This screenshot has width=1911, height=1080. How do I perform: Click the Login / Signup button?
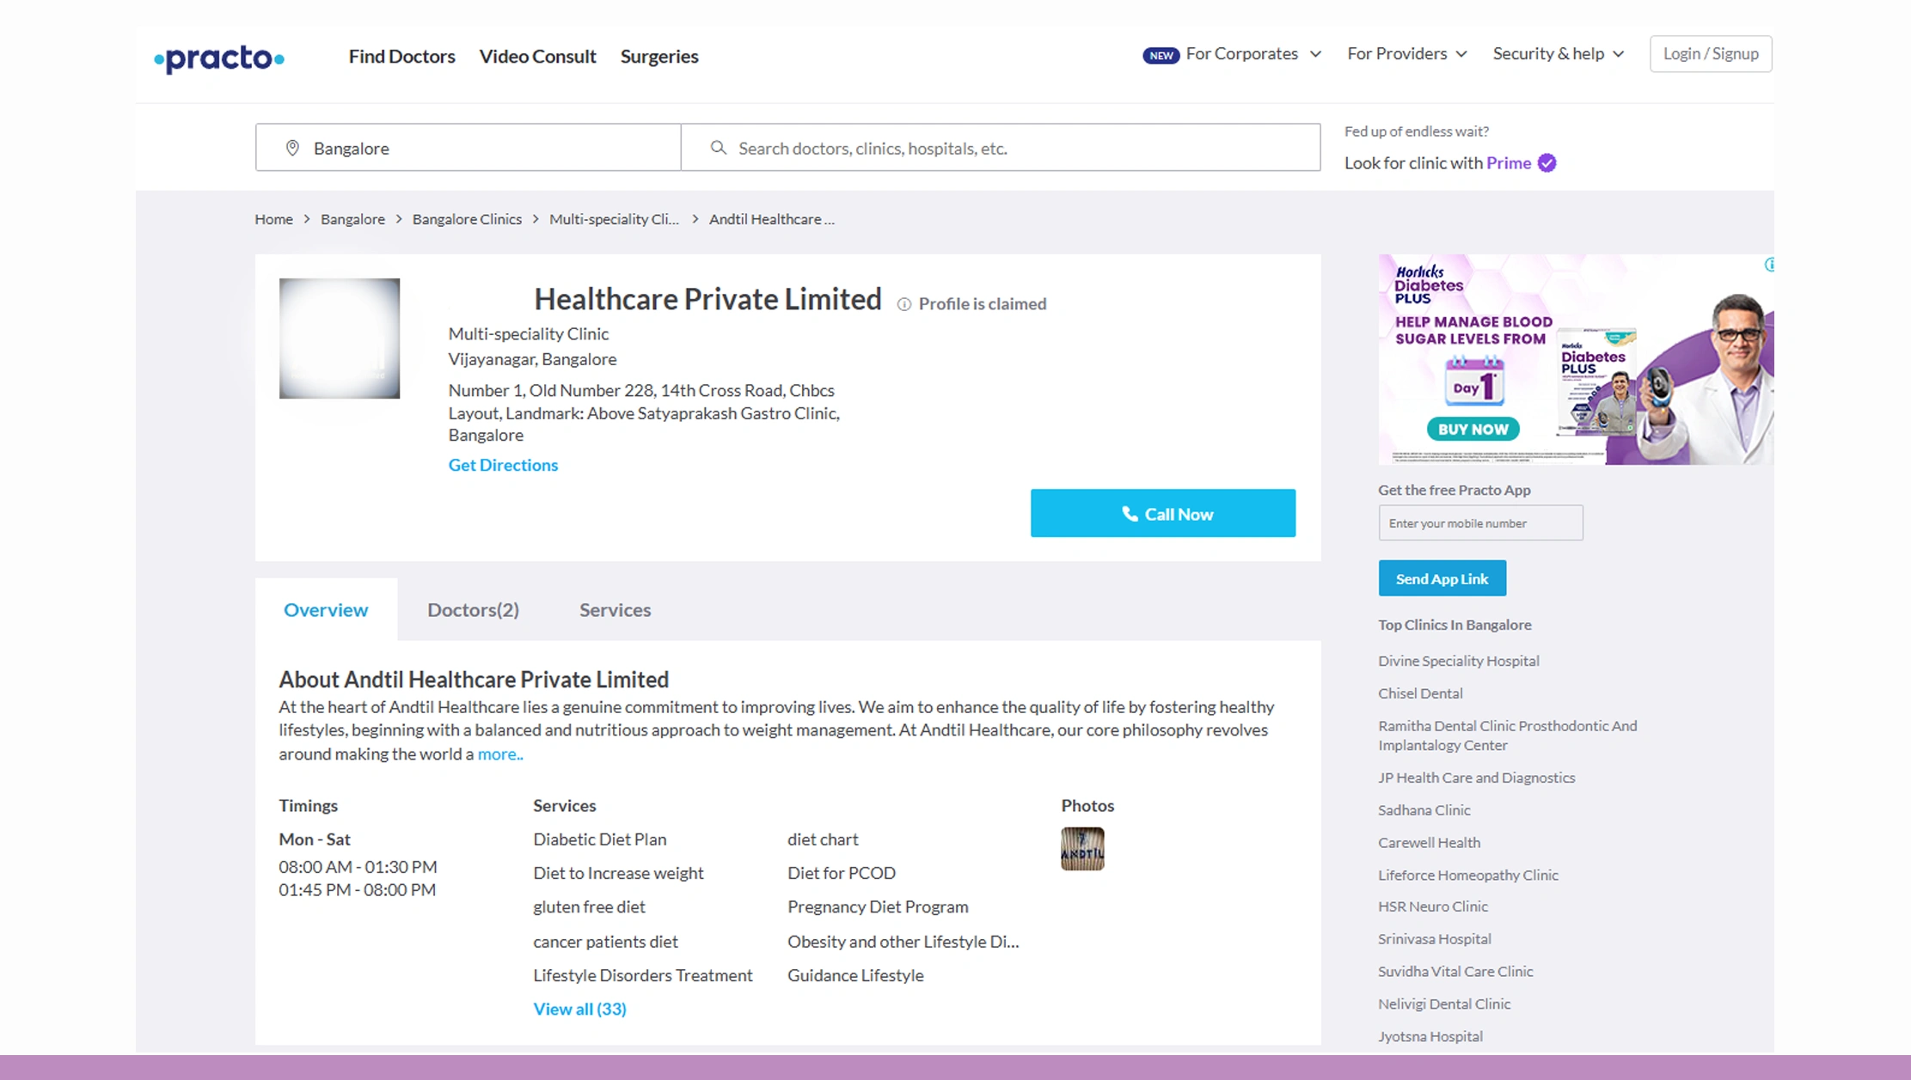(1710, 53)
